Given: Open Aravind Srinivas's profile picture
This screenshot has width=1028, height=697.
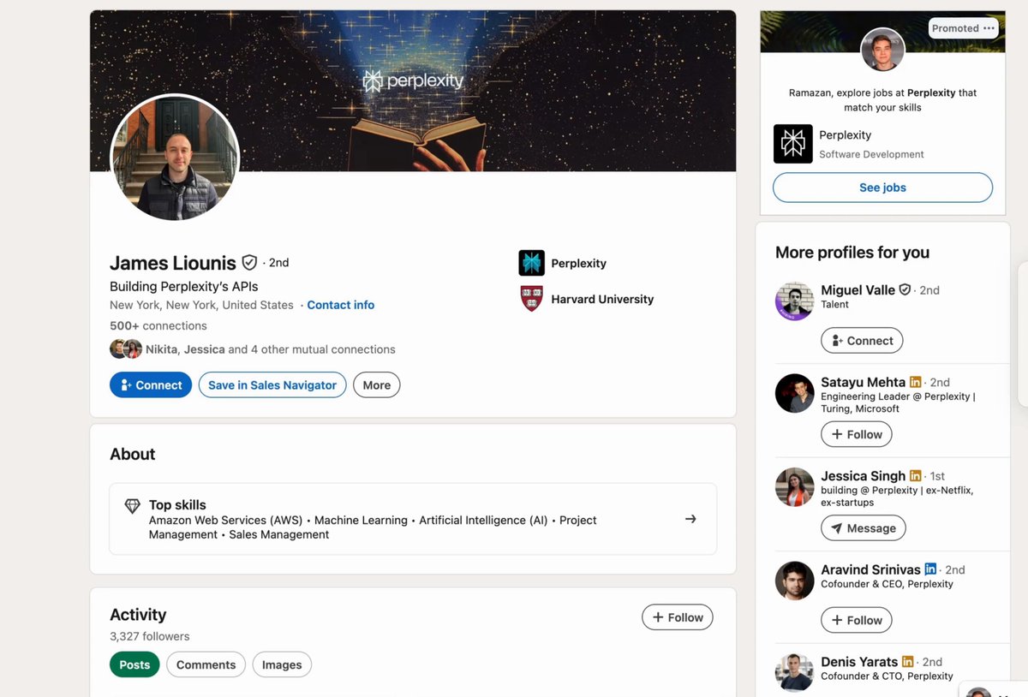Looking at the screenshot, I should coord(794,581).
